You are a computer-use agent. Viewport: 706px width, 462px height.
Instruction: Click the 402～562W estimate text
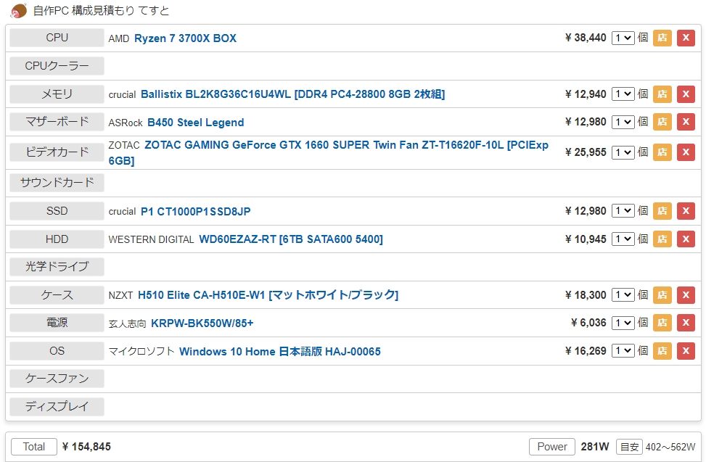(x=670, y=447)
